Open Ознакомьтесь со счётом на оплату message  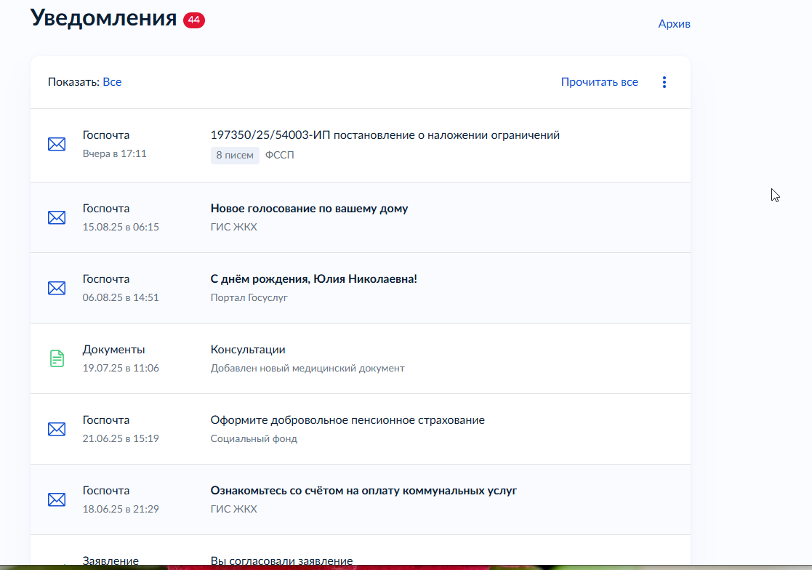363,490
